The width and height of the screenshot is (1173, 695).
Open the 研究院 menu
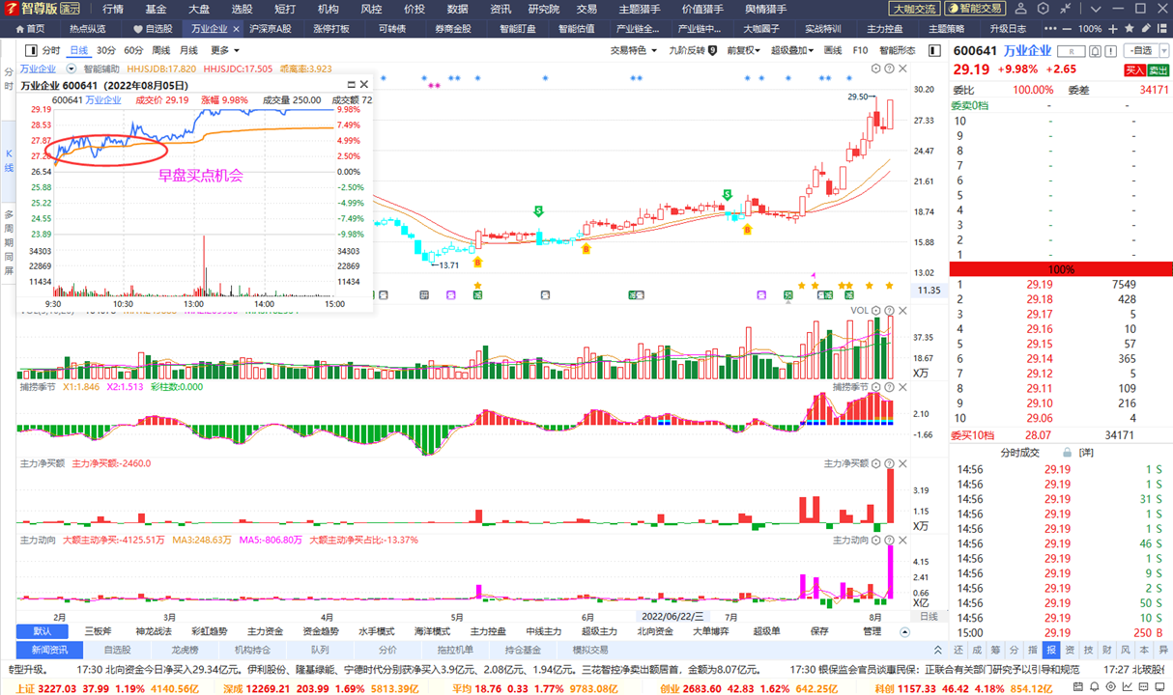[x=544, y=9]
